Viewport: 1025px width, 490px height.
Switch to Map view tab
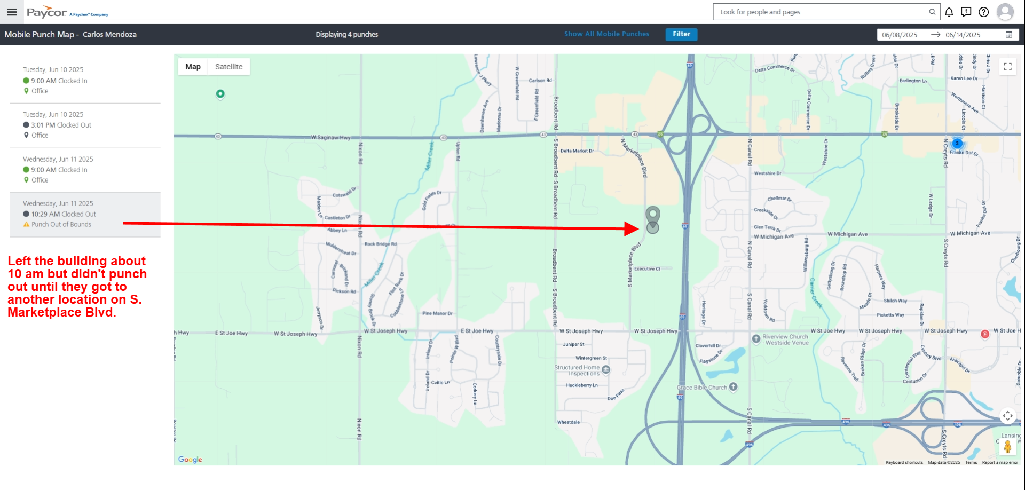193,67
